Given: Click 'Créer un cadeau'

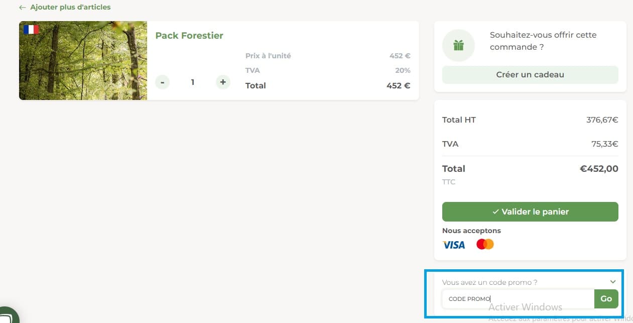Looking at the screenshot, I should 530,74.
